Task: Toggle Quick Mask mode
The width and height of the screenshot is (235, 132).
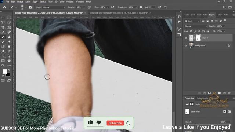Action: (3, 81)
